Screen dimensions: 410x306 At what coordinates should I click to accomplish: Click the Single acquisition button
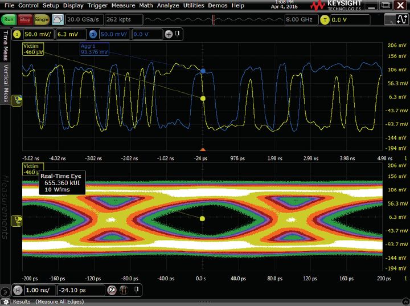pyautogui.click(x=42, y=19)
